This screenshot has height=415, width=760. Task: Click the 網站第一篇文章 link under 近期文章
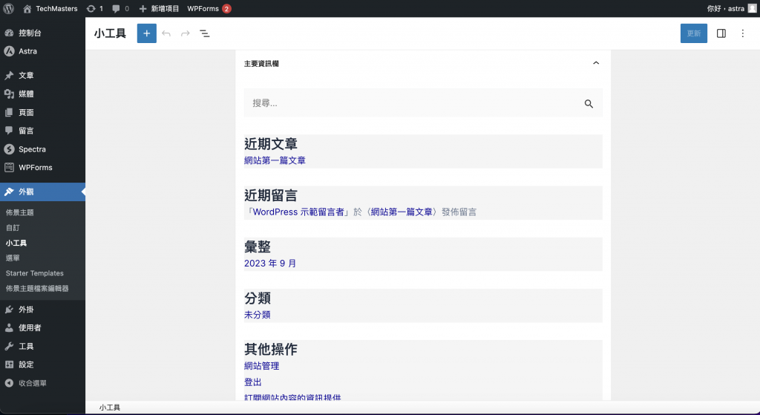point(275,160)
